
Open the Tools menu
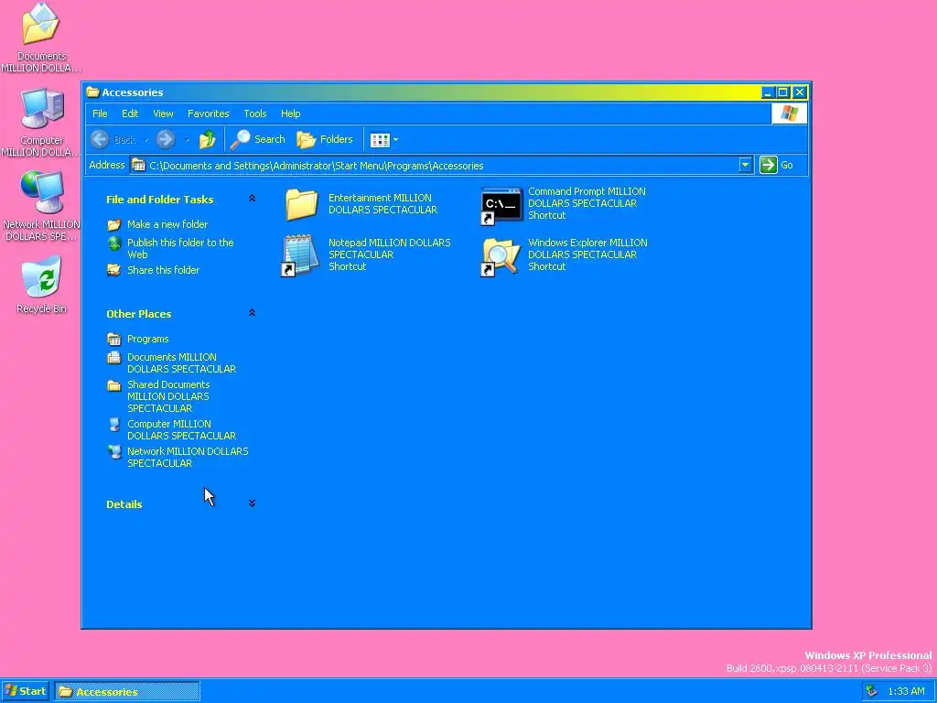coord(254,114)
